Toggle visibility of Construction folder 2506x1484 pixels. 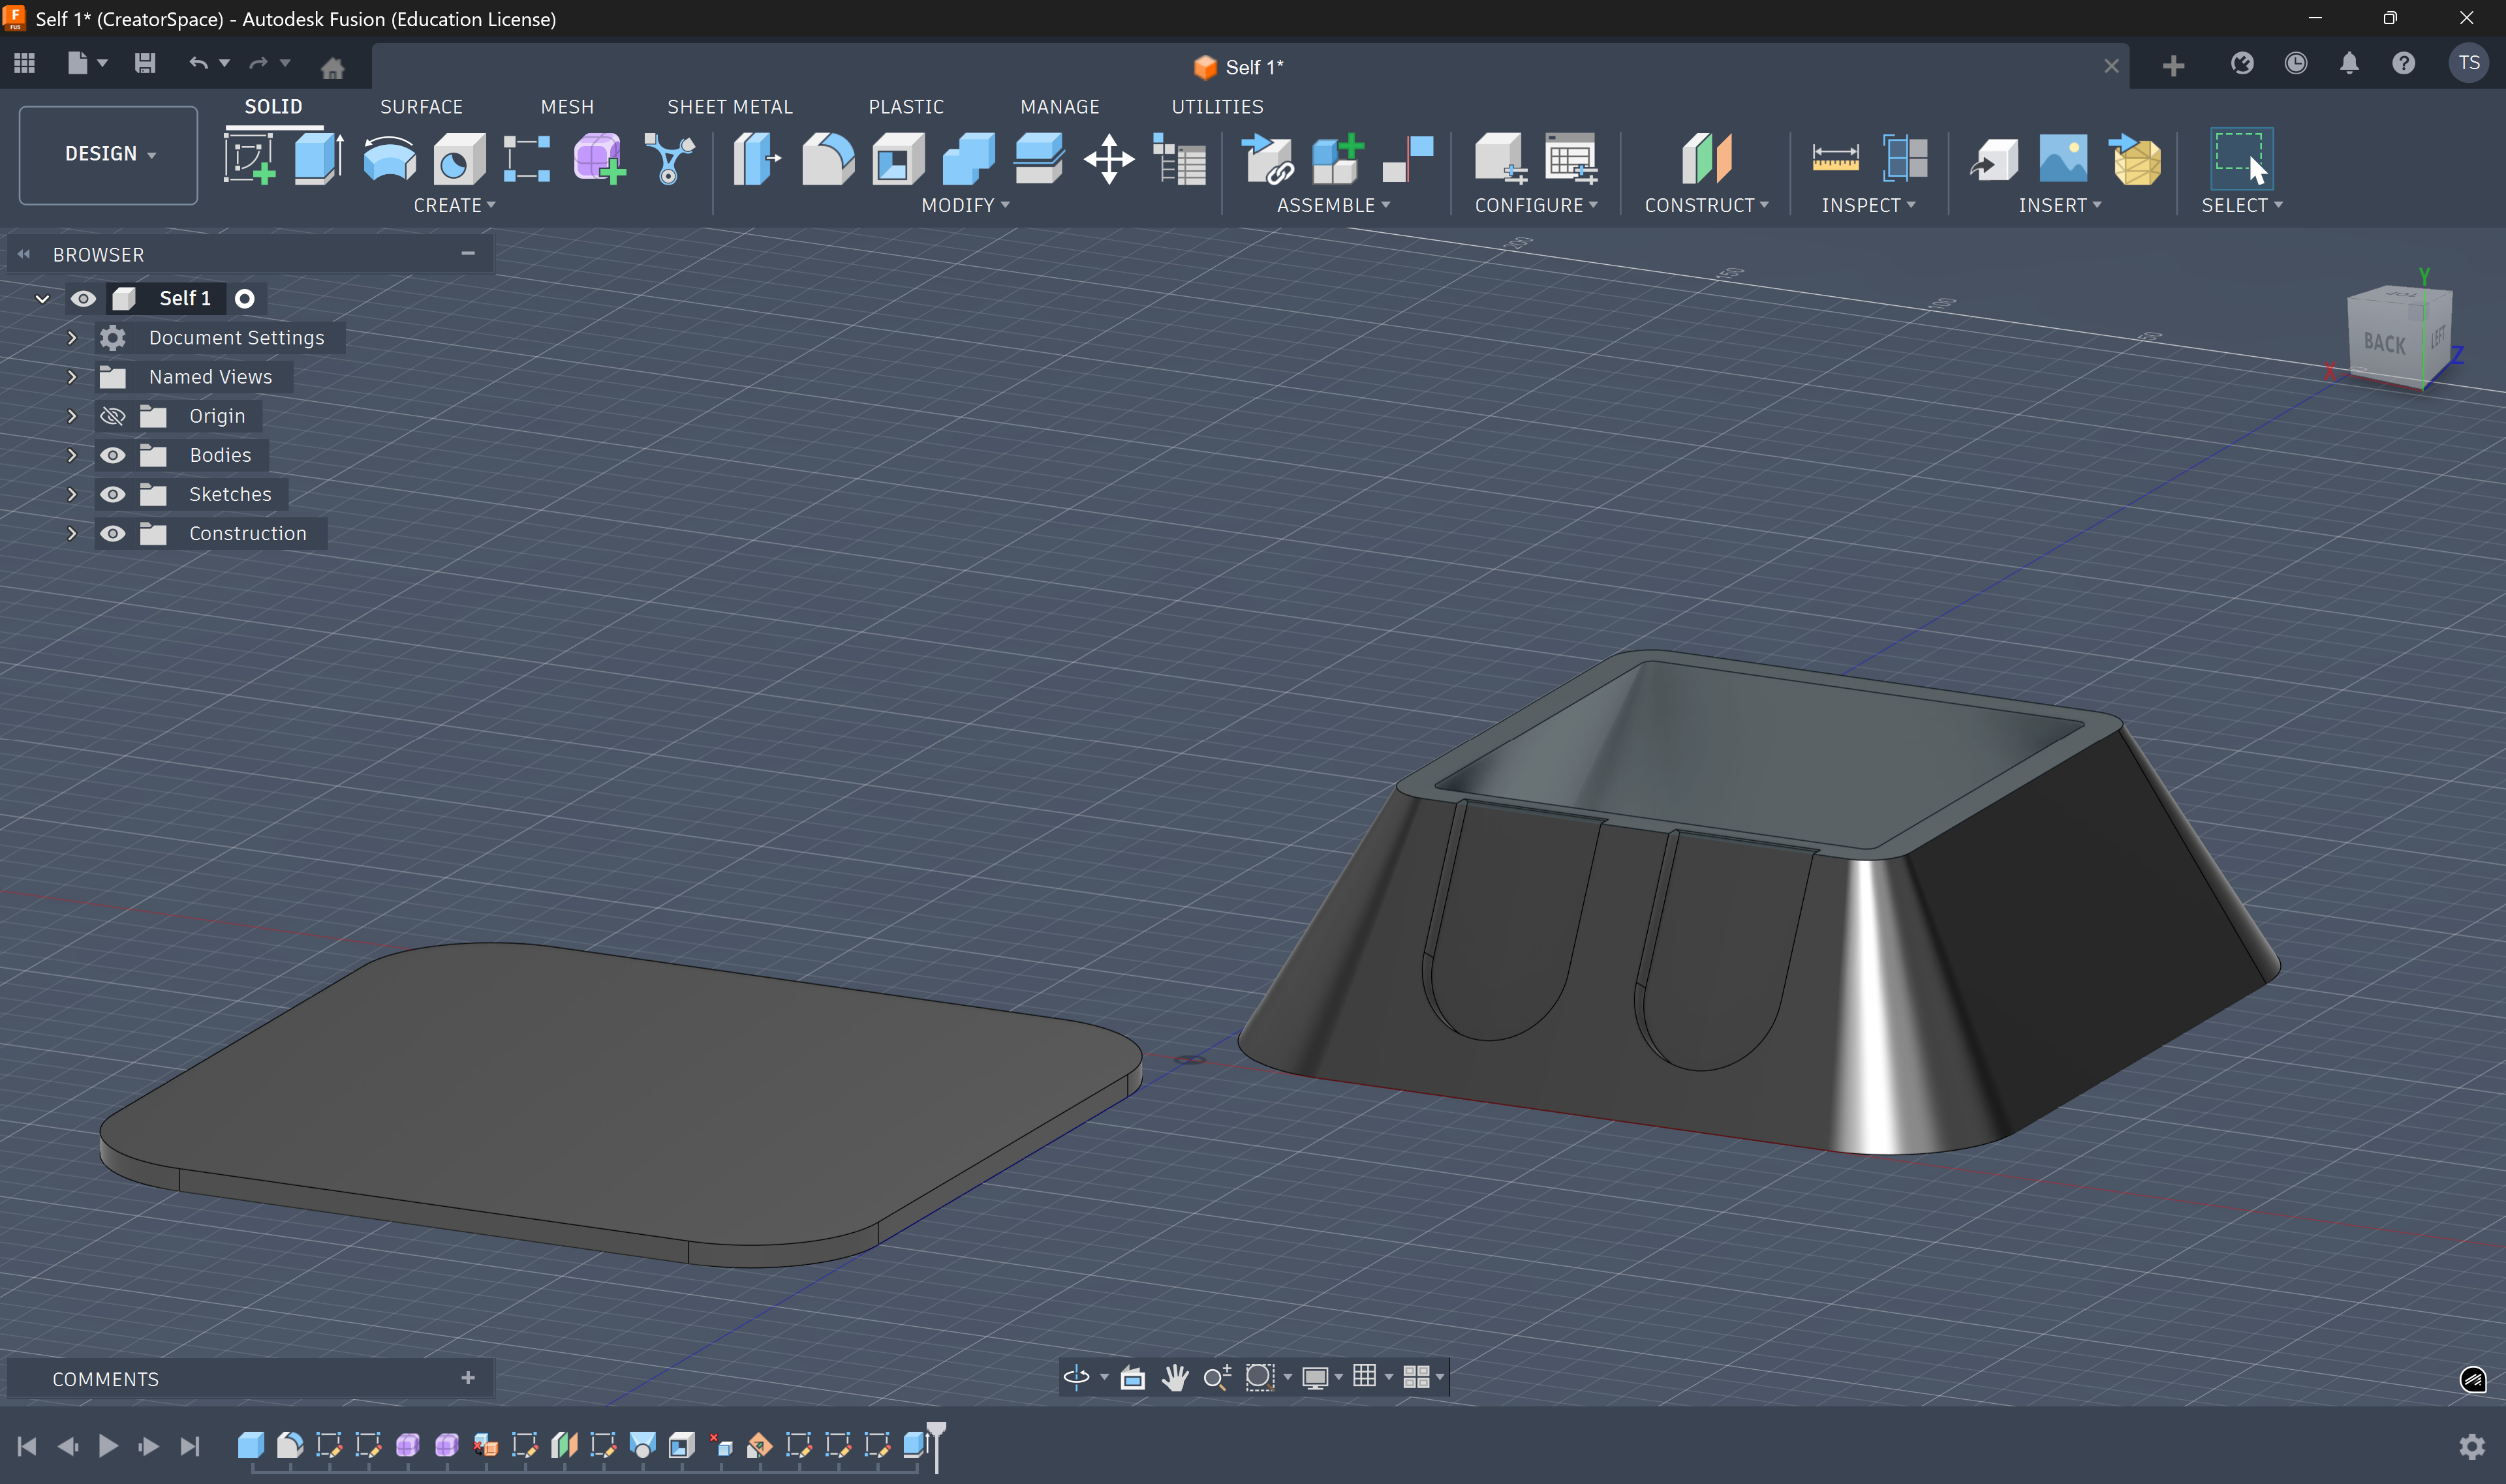113,533
